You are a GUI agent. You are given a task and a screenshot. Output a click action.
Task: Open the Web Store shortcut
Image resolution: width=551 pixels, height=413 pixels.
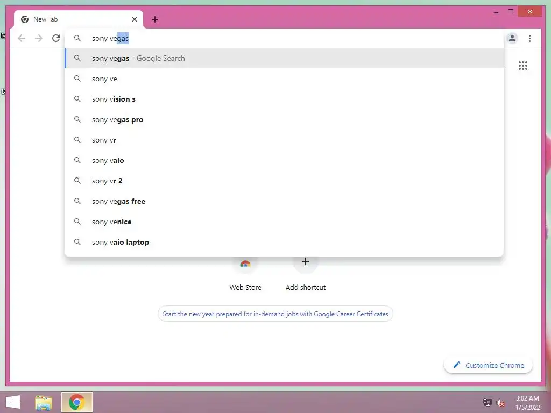(x=245, y=274)
